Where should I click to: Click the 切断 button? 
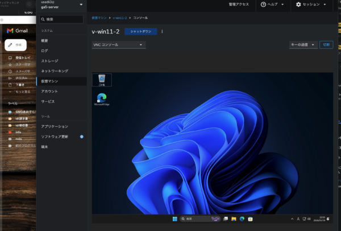[x=326, y=45]
